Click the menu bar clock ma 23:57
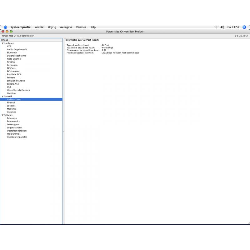This screenshot has width=250, height=250. pyautogui.click(x=233, y=27)
